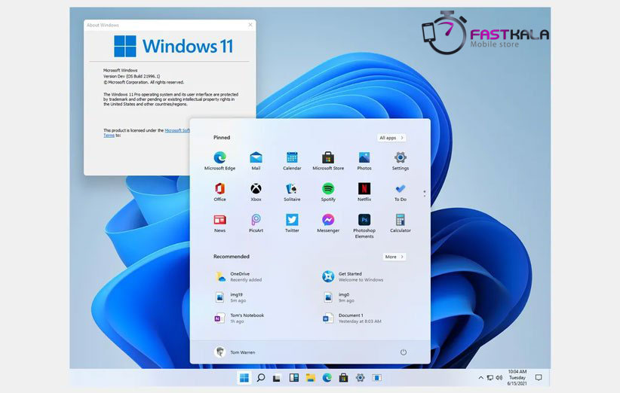Go to next pinned apps page dots

(425, 193)
